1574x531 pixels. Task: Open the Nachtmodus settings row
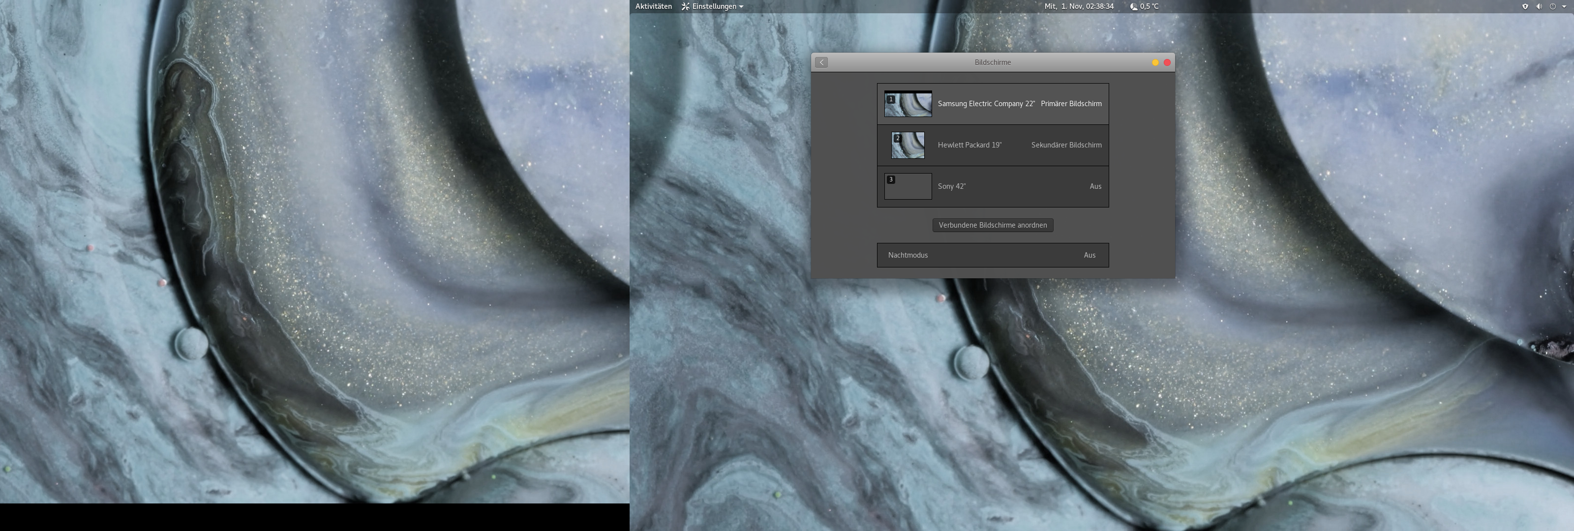pos(992,255)
